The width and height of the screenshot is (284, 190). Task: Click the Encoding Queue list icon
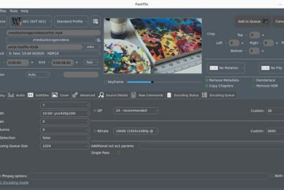click(x=204, y=95)
